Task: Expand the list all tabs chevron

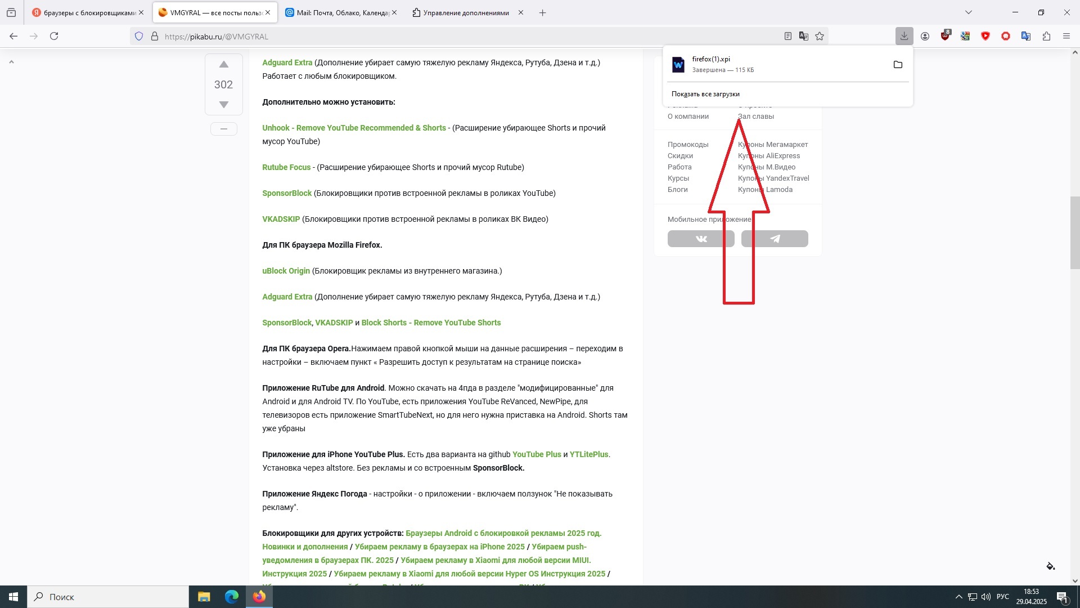Action: [969, 12]
